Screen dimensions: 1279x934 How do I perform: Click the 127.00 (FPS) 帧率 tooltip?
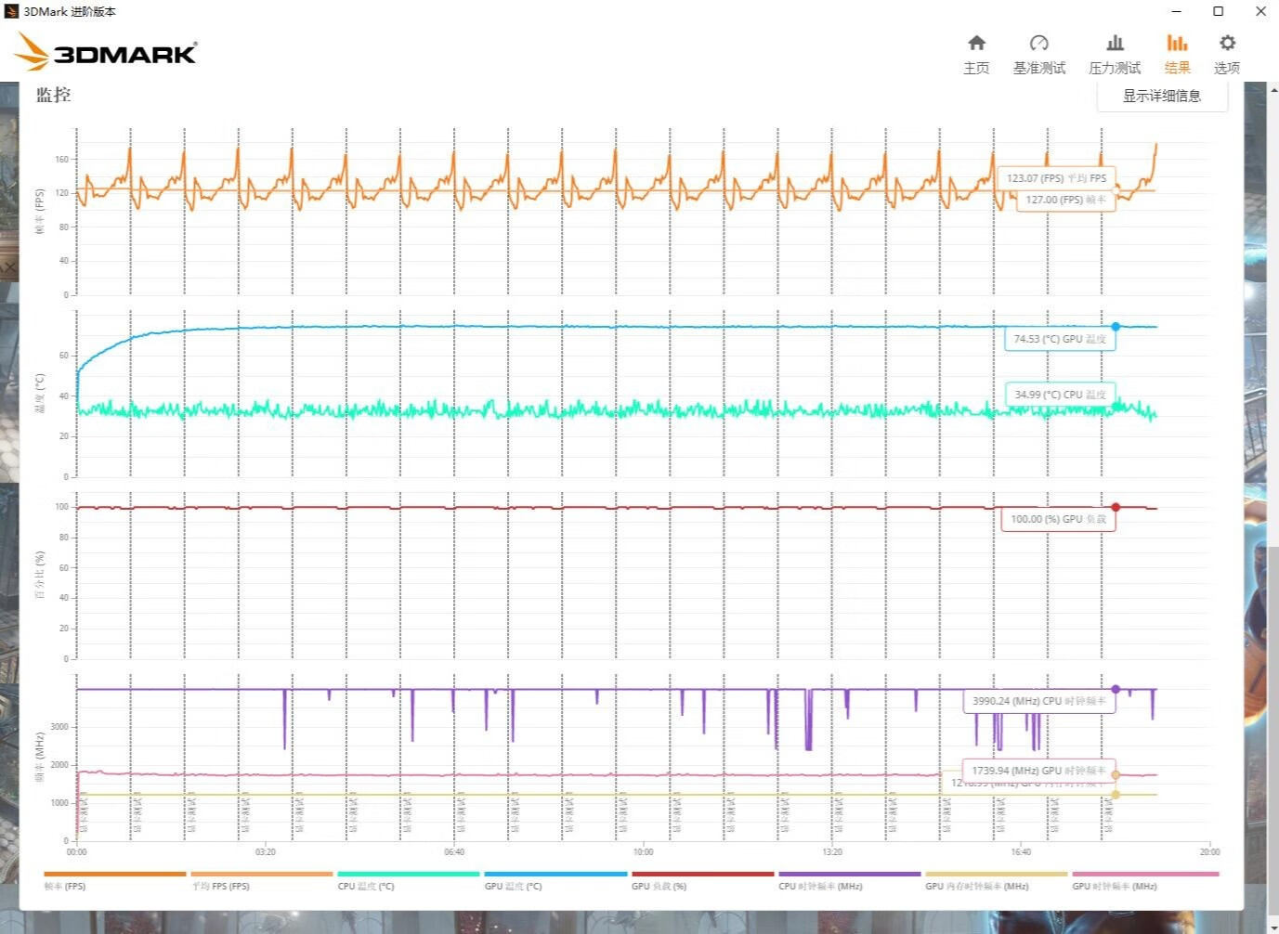(x=1065, y=200)
